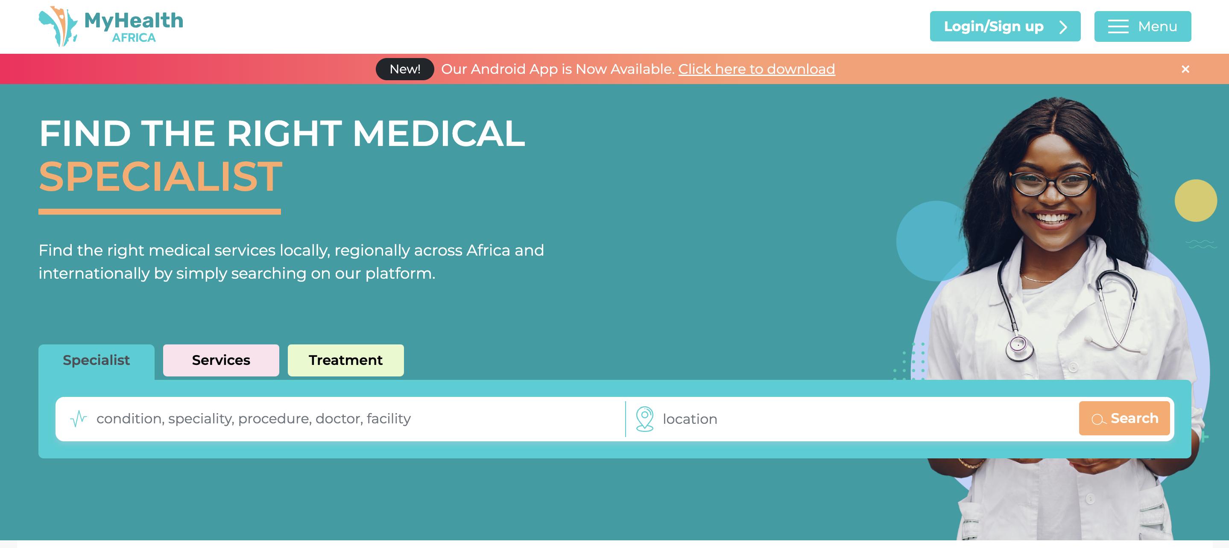The height and width of the screenshot is (548, 1229).
Task: Click the heartbeat pulse icon in search bar
Action: (78, 419)
